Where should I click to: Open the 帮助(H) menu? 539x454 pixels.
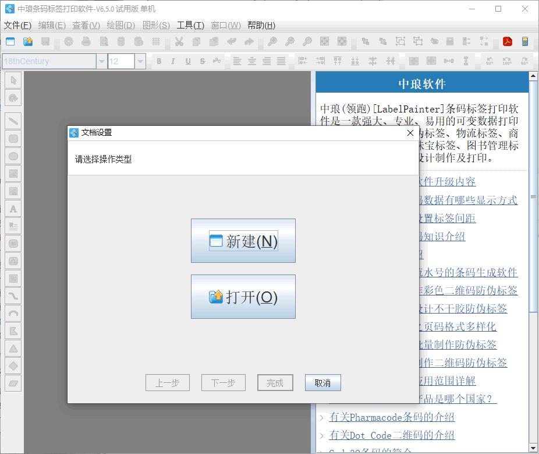[x=261, y=25]
